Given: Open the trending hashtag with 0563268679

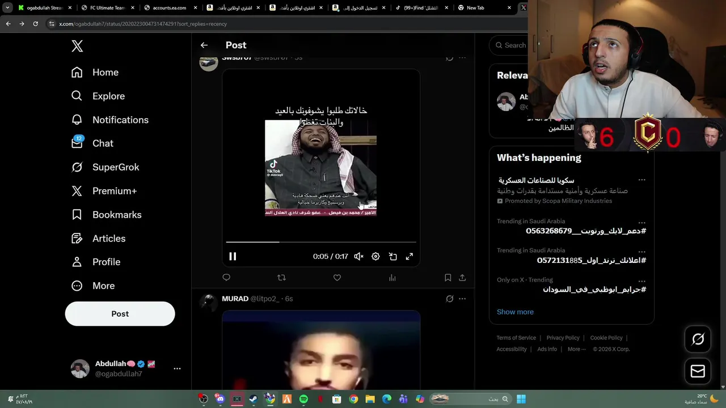Looking at the screenshot, I should pyautogui.click(x=586, y=231).
